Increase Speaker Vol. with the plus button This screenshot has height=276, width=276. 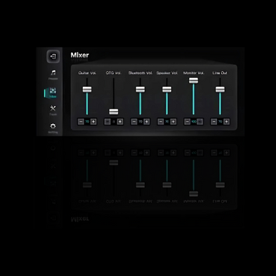click(173, 121)
